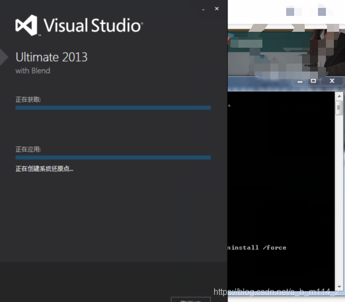Maximize the command prompt window
Viewport: 345px width, 302px height.
click(313, 81)
